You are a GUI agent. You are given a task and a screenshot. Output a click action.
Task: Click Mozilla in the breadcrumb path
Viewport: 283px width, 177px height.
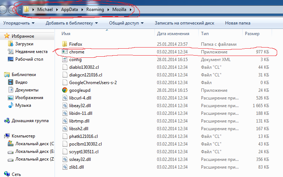[x=119, y=10]
